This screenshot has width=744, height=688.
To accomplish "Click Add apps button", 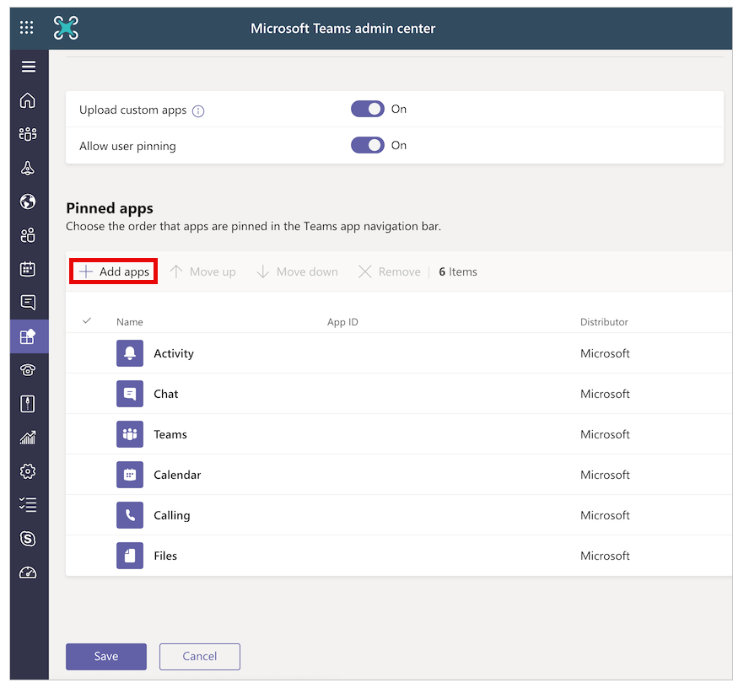I will (x=114, y=271).
